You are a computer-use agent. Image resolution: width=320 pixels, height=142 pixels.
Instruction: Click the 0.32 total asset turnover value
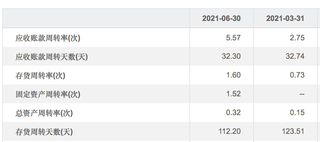(234, 113)
